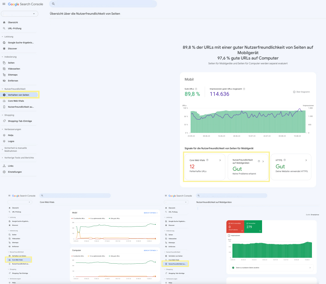Viewport: 326px width, 284px height.
Task: Click search field in mobile usability view
Action: tap(232, 196)
